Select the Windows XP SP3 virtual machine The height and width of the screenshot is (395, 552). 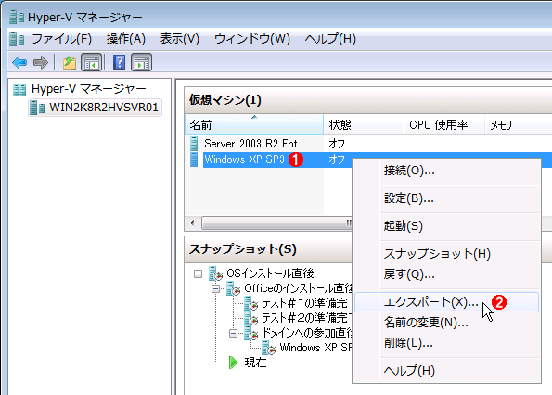(x=244, y=159)
